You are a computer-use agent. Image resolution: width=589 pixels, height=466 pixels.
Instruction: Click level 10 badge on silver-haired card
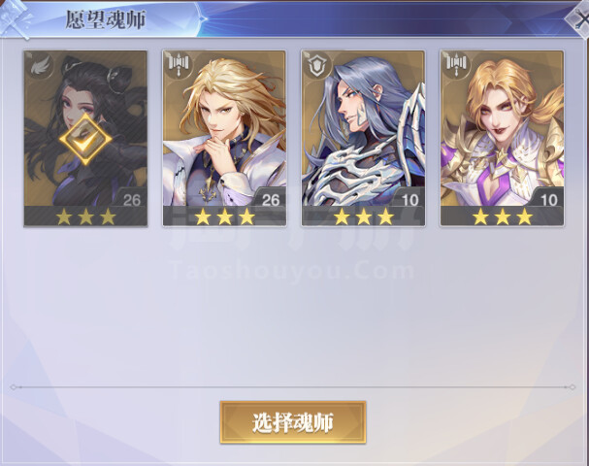coord(409,200)
